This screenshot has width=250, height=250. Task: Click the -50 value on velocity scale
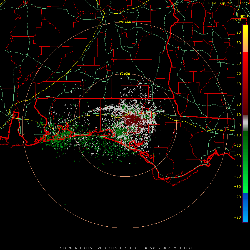click(237, 176)
